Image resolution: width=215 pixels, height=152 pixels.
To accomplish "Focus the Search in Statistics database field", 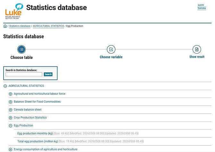I will pyautogui.click(x=24, y=74).
